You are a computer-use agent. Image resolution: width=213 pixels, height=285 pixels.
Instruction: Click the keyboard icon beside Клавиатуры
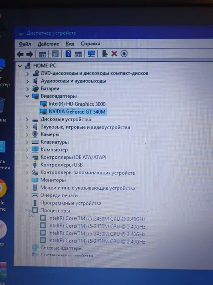[x=35, y=142]
